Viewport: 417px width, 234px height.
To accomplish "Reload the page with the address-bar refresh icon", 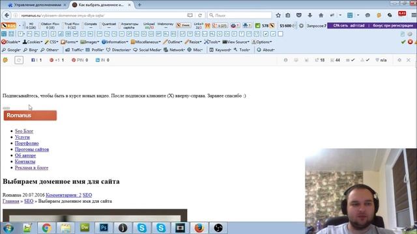I will click(x=200, y=16).
